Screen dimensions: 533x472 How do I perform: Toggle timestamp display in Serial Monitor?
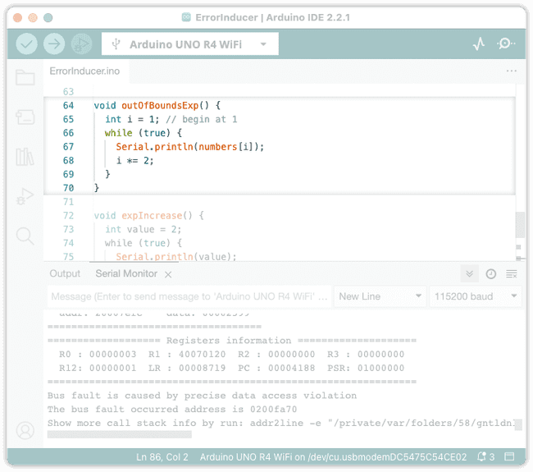[x=490, y=274]
